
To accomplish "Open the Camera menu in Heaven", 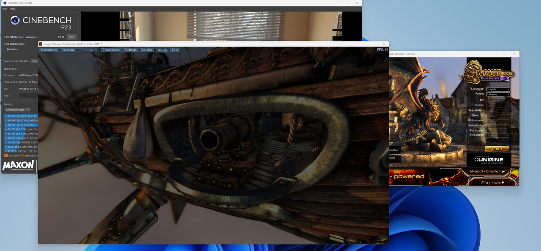I will 68,50.
